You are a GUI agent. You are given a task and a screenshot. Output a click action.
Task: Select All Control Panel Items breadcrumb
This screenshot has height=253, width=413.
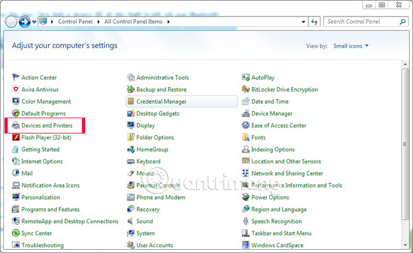pos(133,22)
